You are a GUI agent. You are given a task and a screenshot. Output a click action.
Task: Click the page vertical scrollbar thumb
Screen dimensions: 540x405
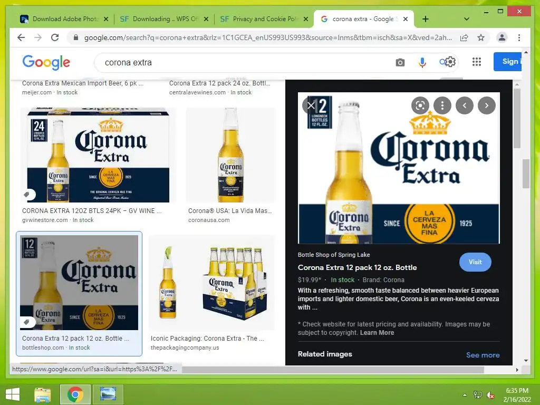point(526,173)
